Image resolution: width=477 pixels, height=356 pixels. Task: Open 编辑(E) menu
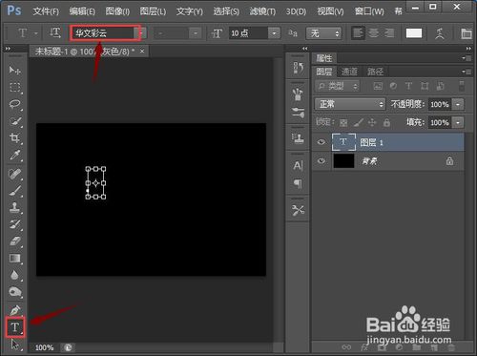[x=82, y=11]
